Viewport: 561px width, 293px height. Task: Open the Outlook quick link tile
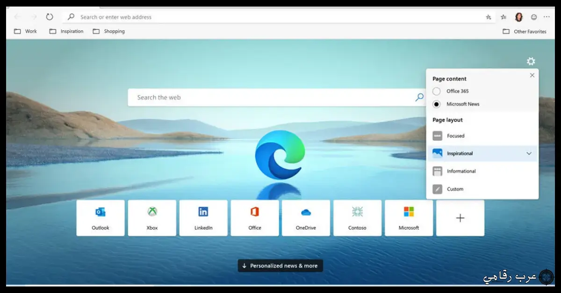pos(101,218)
